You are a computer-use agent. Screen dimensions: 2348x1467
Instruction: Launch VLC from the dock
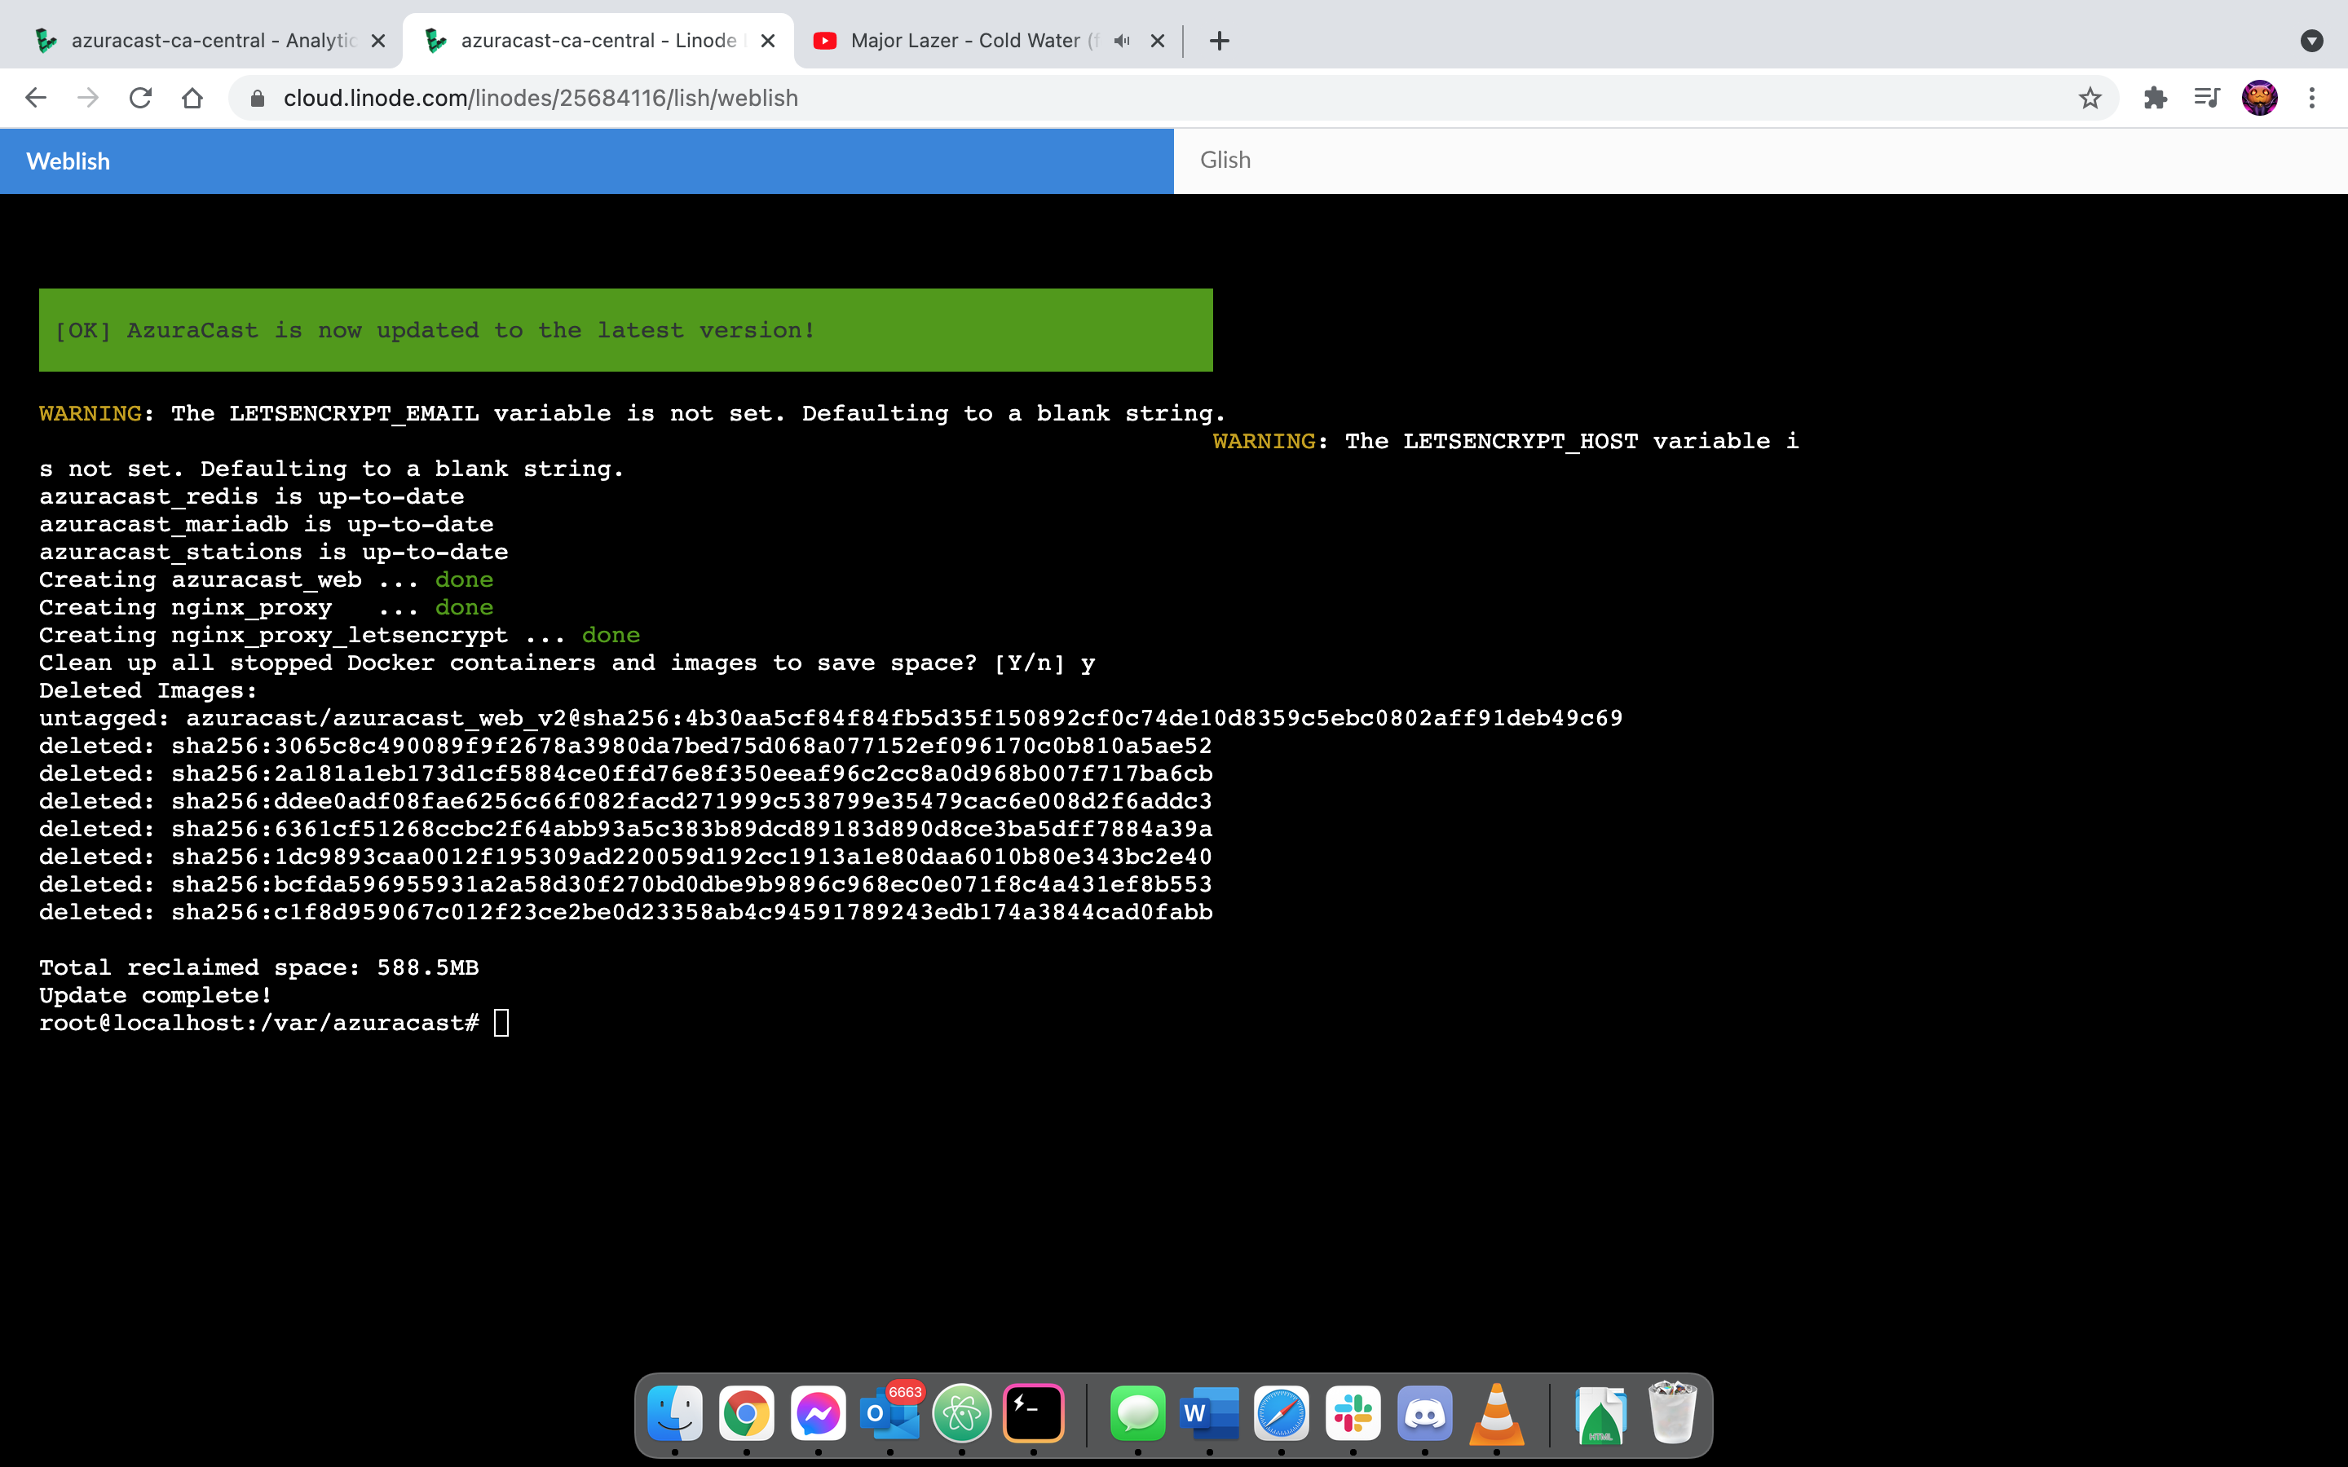[1496, 1414]
